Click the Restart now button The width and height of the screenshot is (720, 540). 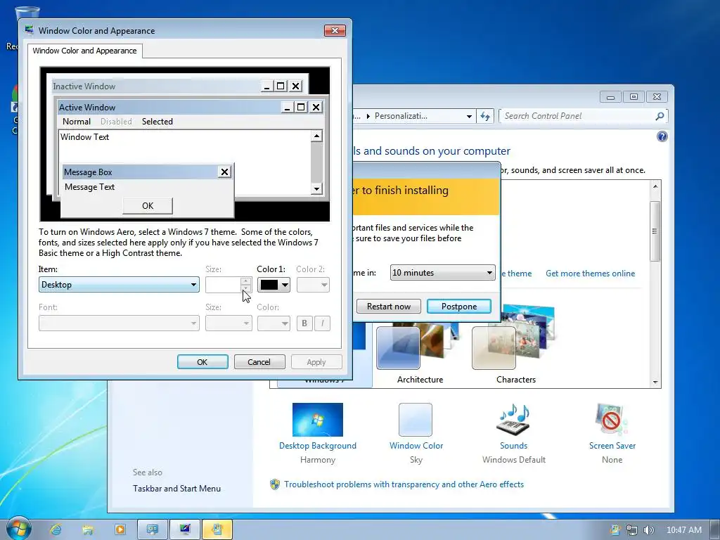[x=388, y=307]
